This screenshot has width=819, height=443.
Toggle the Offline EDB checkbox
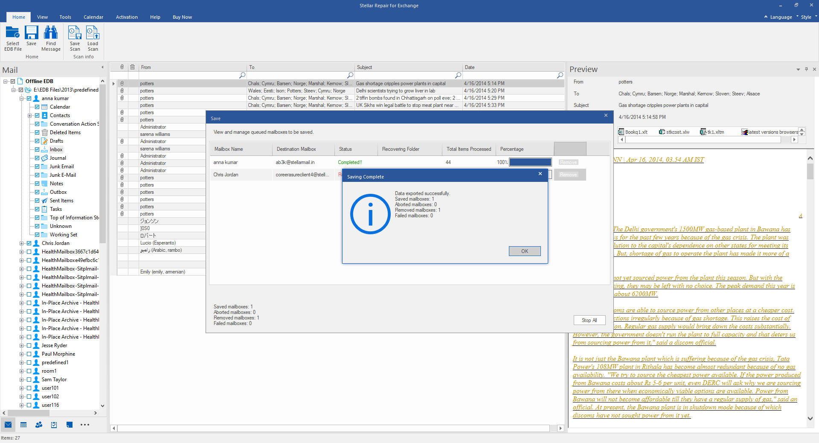coord(13,81)
